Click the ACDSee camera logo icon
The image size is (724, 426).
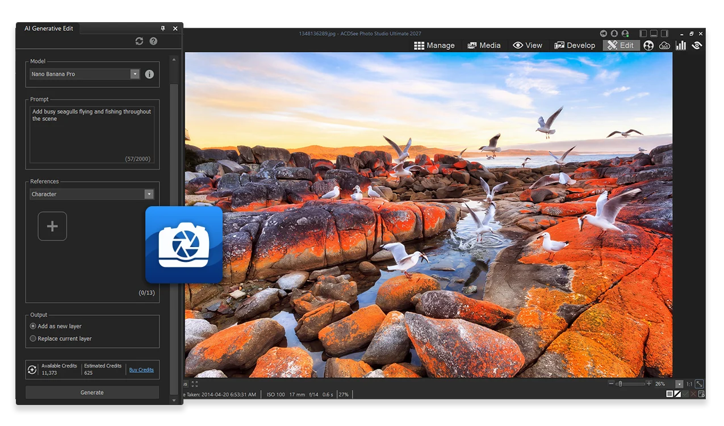(184, 245)
